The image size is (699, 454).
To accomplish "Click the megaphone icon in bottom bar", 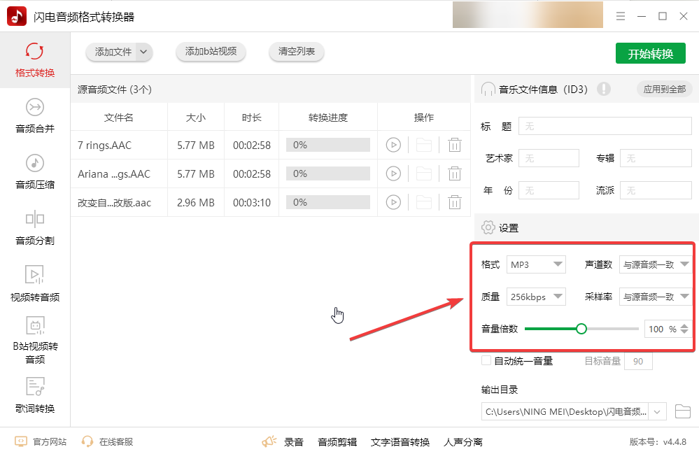I will tap(269, 441).
